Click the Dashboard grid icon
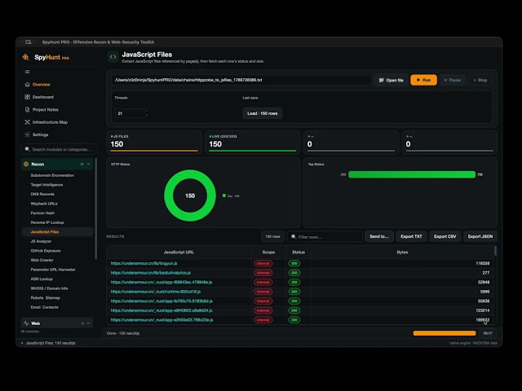 (27, 97)
